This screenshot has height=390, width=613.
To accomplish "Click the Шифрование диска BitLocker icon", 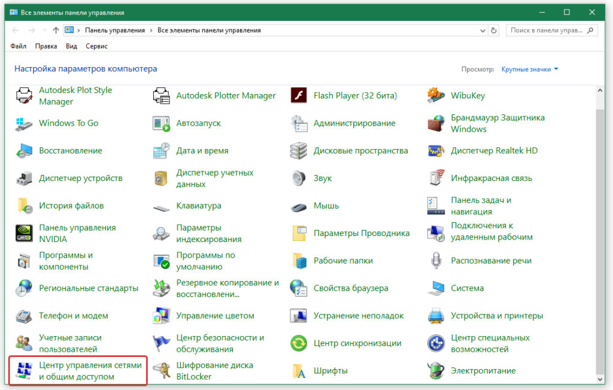I will 161,371.
